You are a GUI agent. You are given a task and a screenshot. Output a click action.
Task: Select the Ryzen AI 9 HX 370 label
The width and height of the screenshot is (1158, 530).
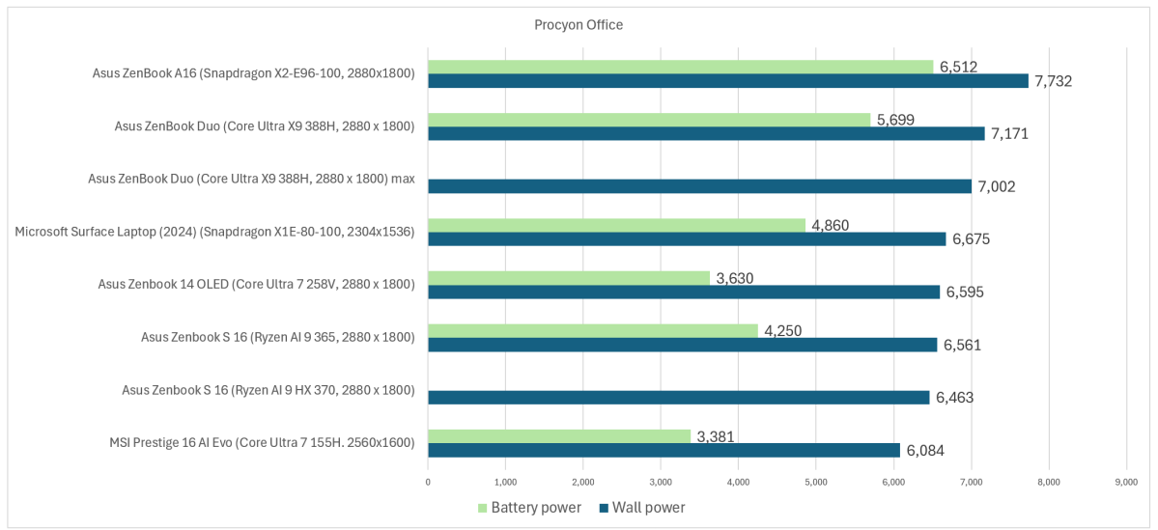268,390
